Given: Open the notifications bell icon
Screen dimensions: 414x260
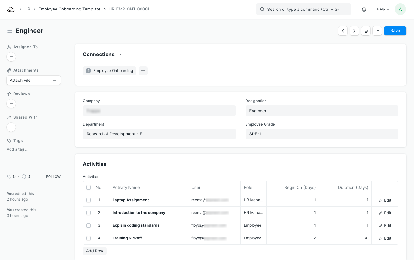Looking at the screenshot, I should coord(364,9).
